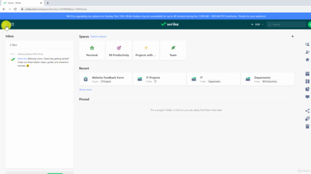The height and width of the screenshot is (174, 311).
Task: Open the Dashboards icon in sidebar
Action: click(x=307, y=81)
